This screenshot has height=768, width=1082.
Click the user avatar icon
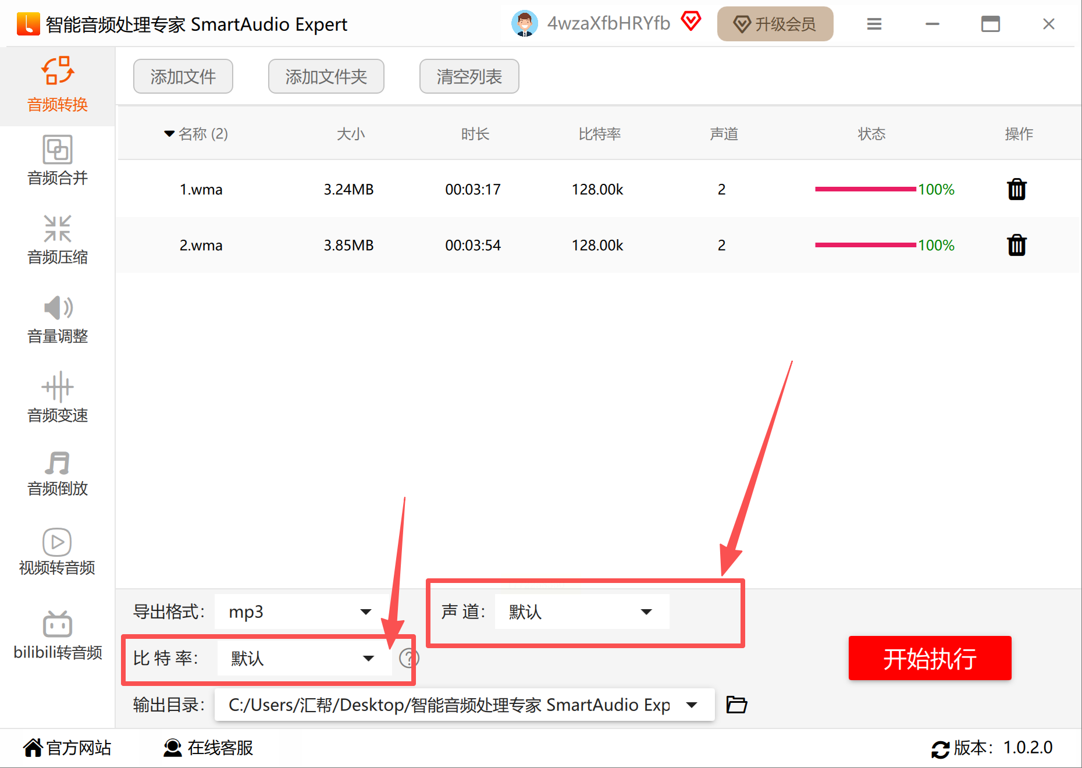click(x=525, y=24)
